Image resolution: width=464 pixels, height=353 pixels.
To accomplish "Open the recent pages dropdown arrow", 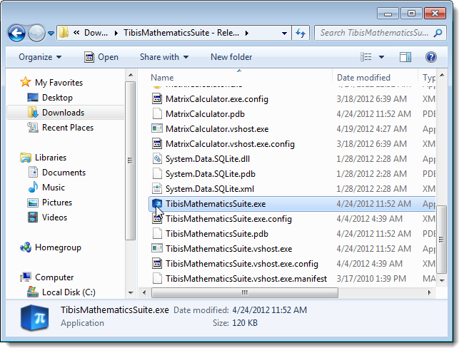I will tap(51, 34).
